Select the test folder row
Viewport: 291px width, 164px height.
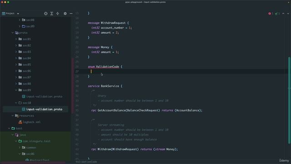[19, 128]
